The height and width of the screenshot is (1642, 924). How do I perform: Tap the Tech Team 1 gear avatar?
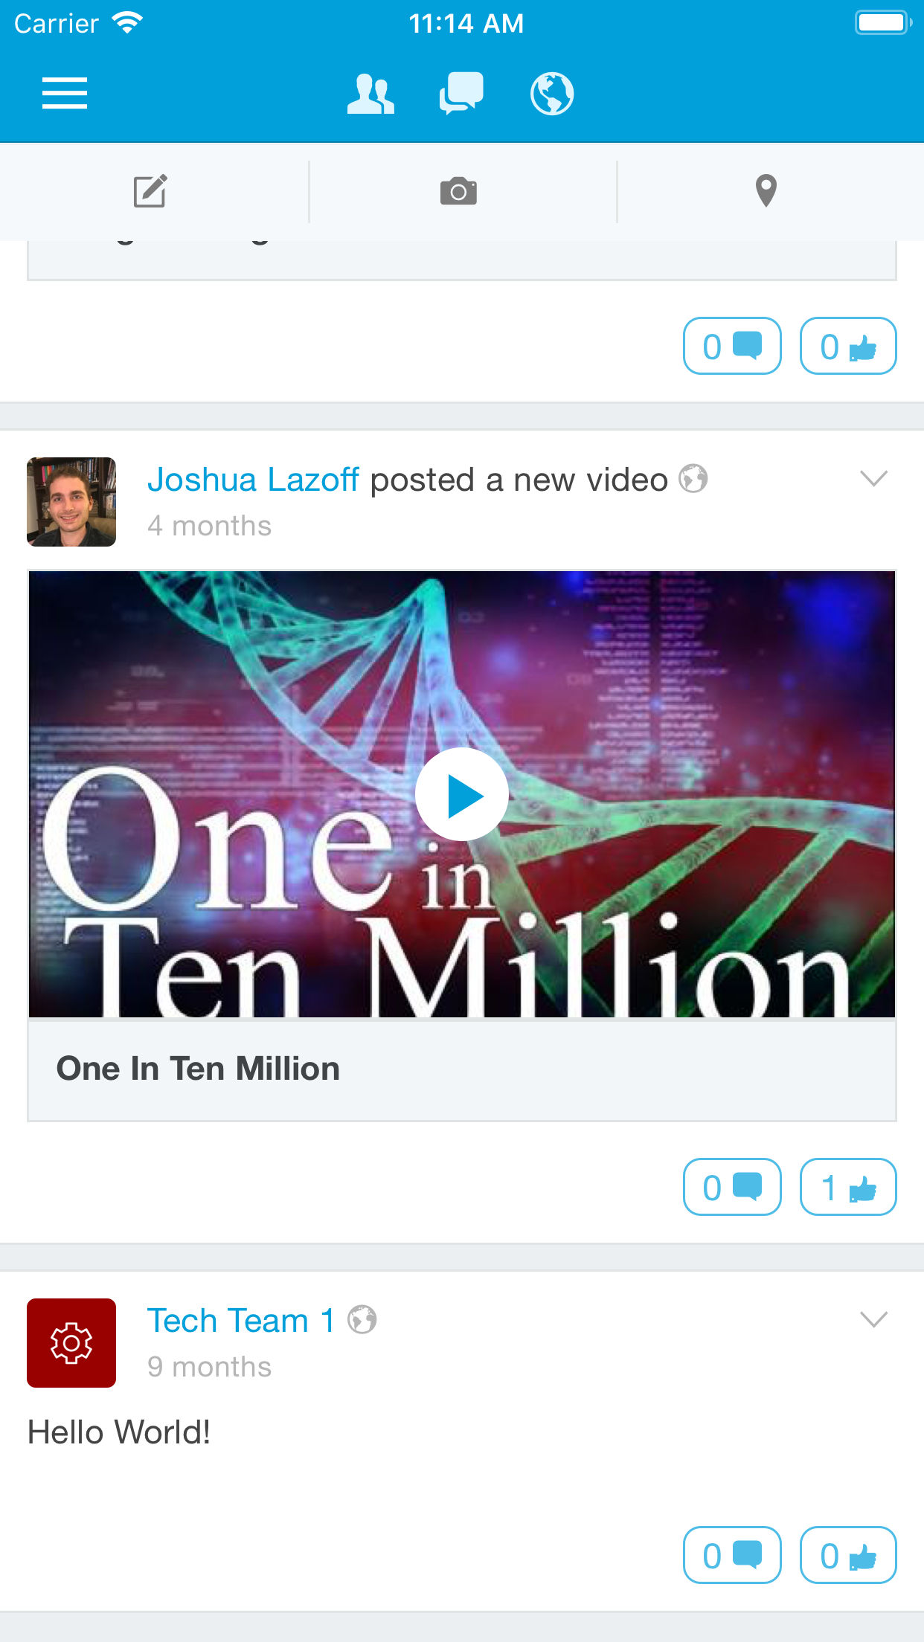71,1343
